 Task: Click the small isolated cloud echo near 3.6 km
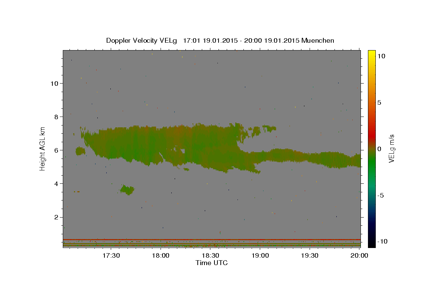[127, 190]
